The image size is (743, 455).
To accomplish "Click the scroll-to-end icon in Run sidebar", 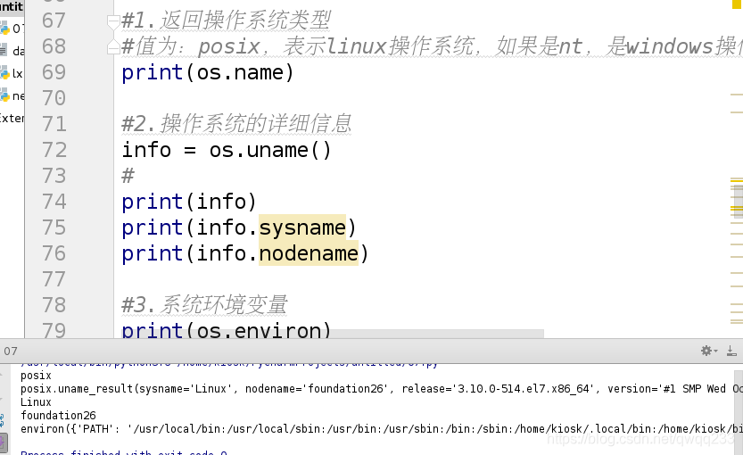I will [x=3, y=443].
